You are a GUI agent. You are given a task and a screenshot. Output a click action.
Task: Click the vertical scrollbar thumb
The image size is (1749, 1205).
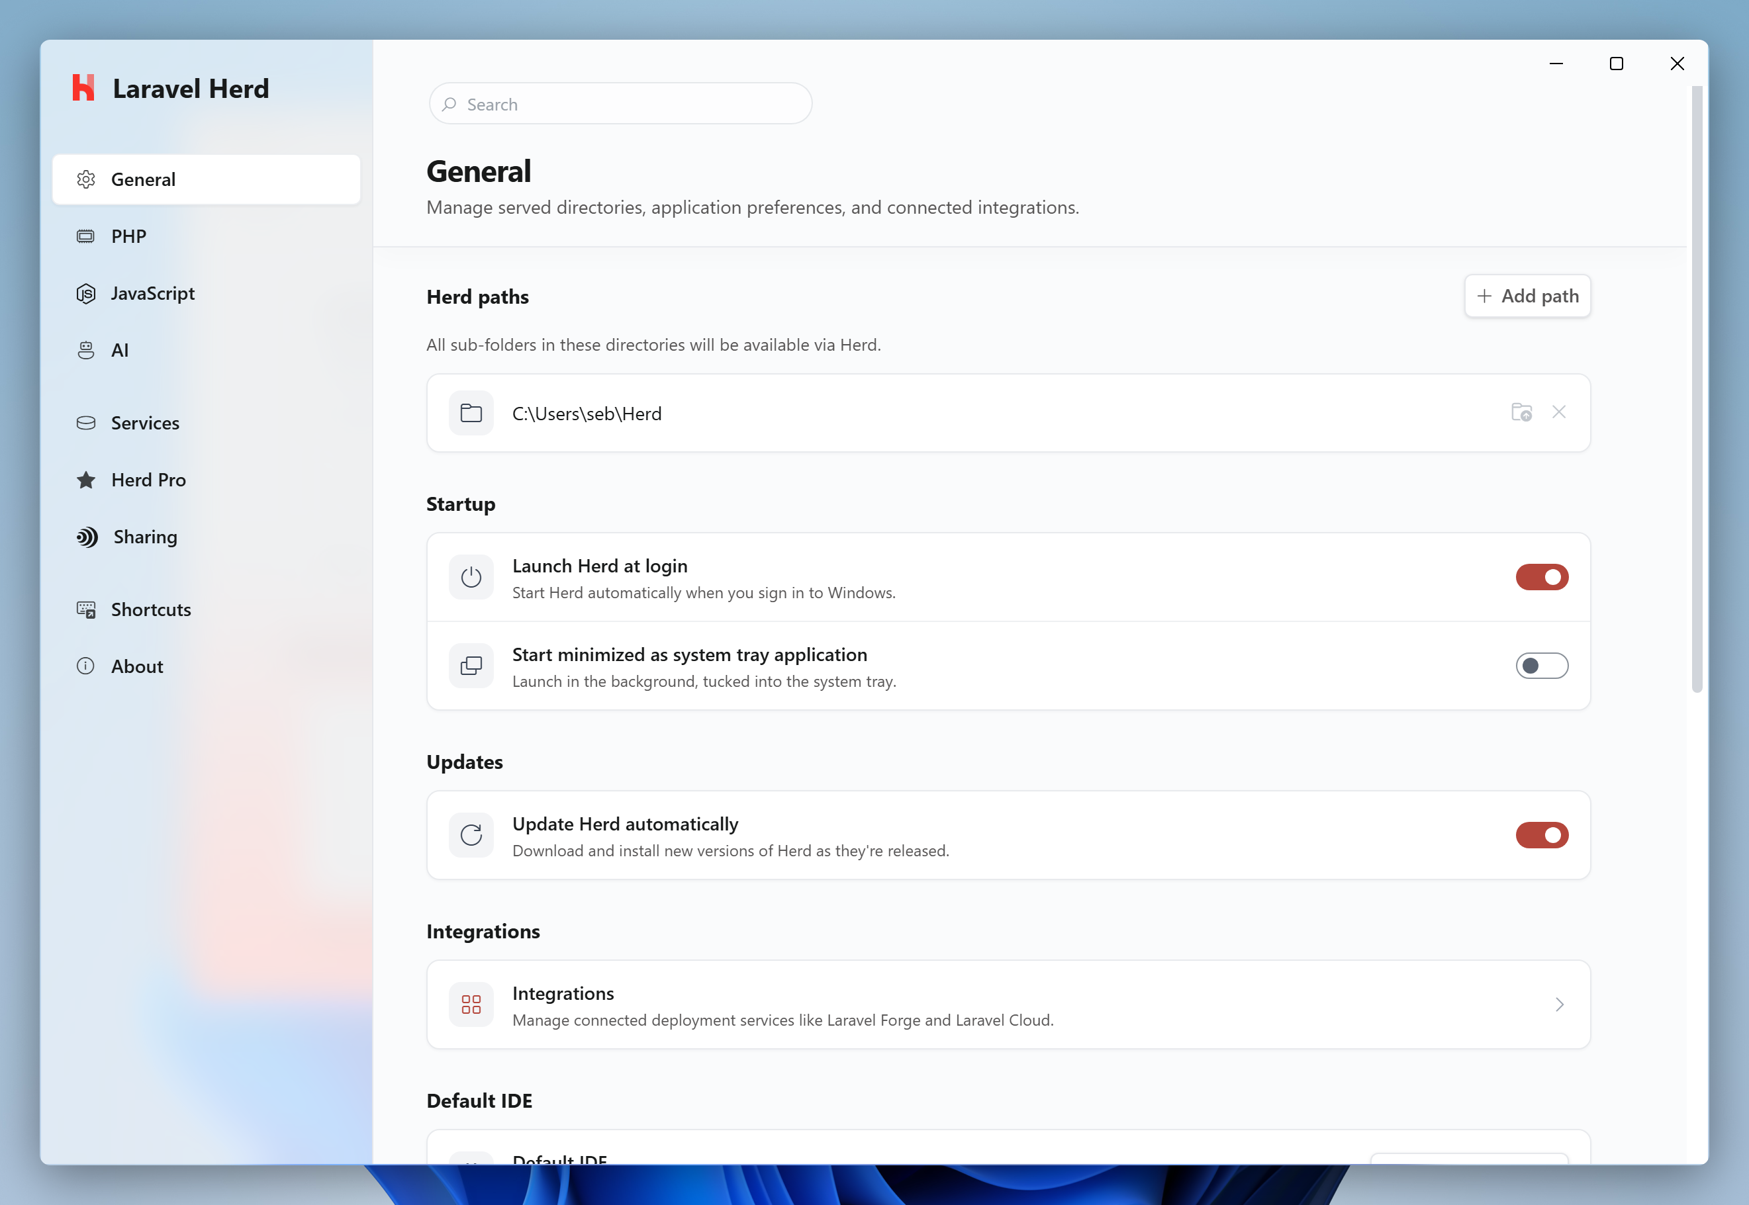pyautogui.click(x=1697, y=389)
